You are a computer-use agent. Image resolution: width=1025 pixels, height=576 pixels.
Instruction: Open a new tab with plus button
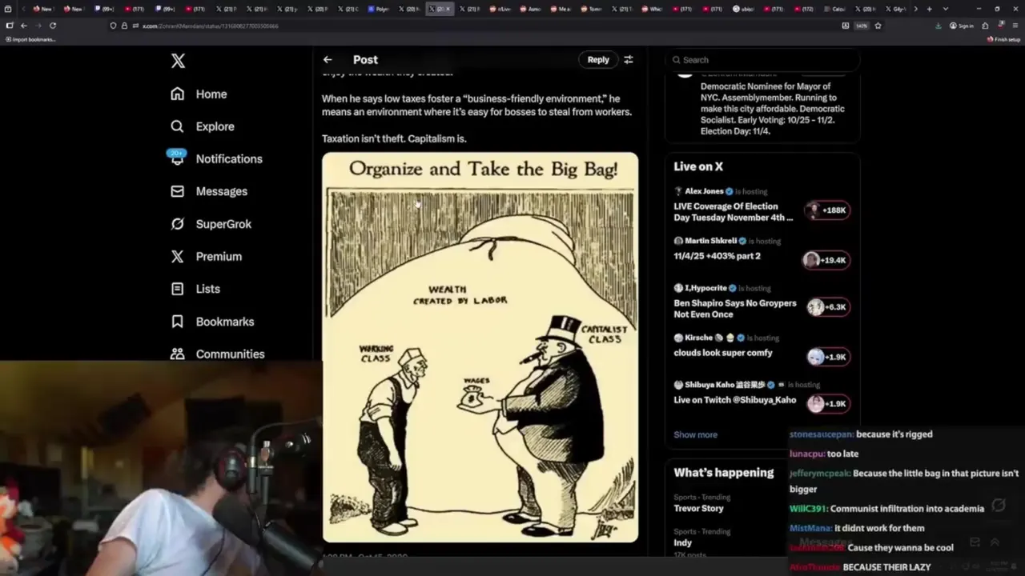point(929,9)
